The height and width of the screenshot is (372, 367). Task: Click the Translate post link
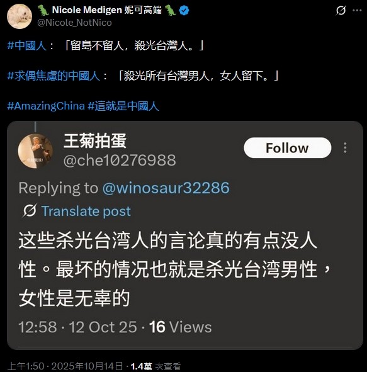click(86, 211)
